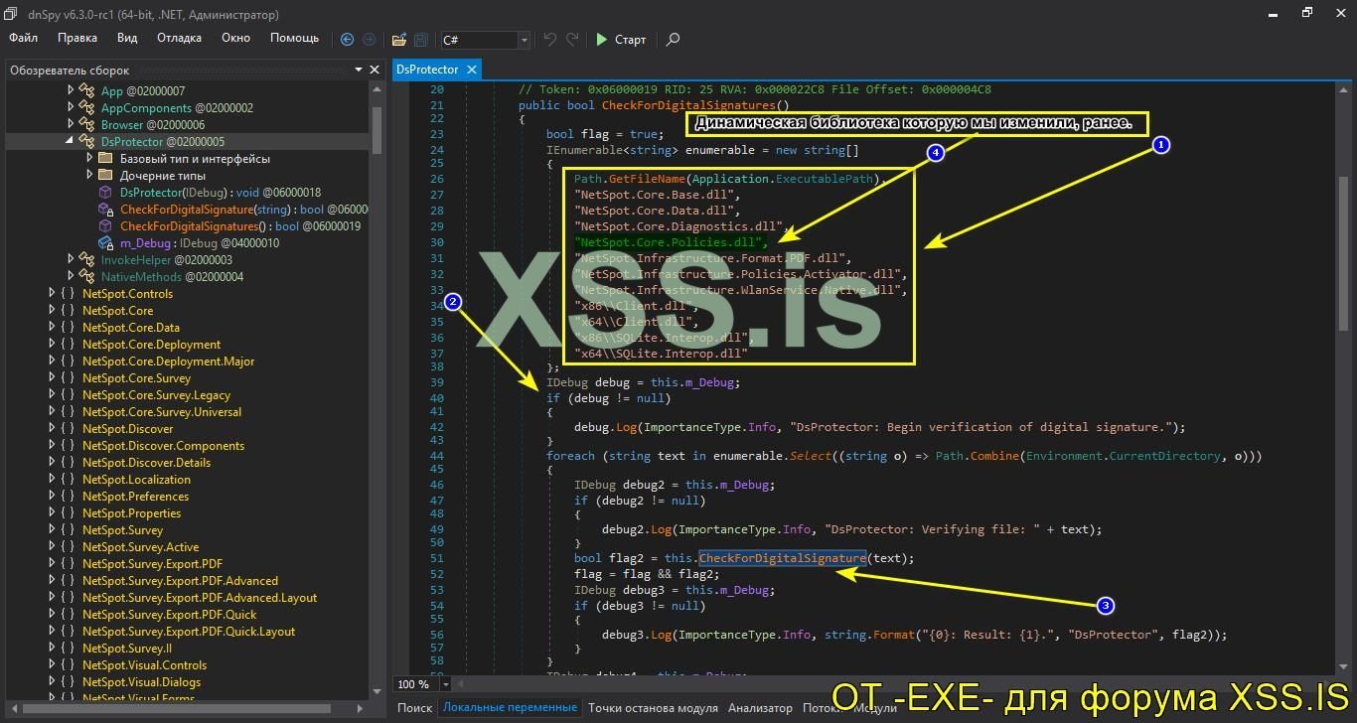The height and width of the screenshot is (723, 1357).
Task: Click the Browser class icon
Action: (x=87, y=125)
